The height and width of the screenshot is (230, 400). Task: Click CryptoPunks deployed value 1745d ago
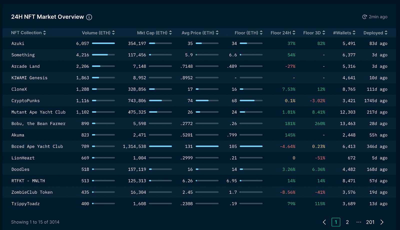click(x=376, y=101)
